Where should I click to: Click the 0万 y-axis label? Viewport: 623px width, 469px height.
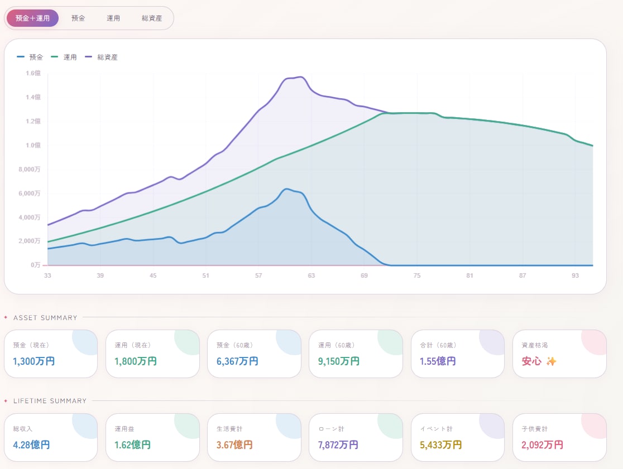[36, 265]
